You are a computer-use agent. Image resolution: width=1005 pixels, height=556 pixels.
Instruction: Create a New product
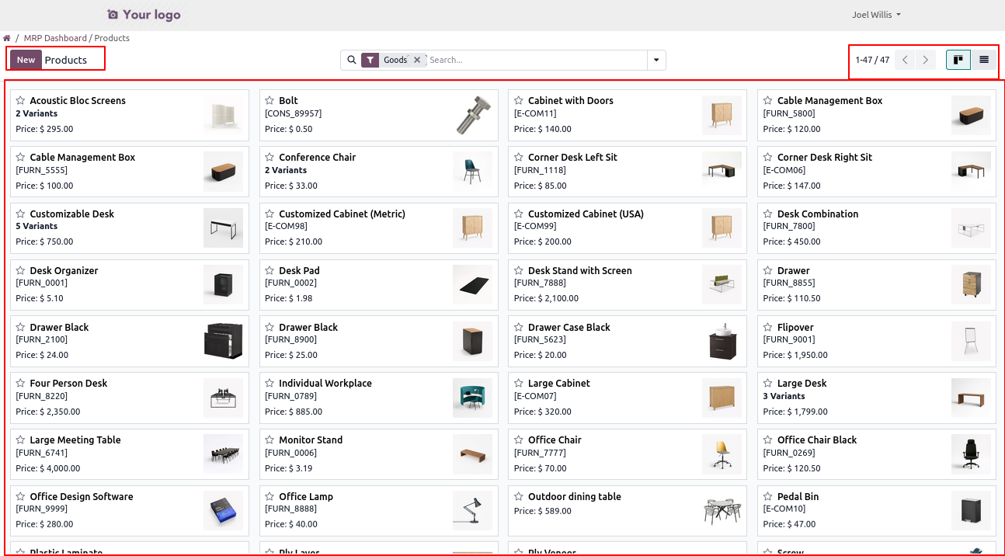26,60
